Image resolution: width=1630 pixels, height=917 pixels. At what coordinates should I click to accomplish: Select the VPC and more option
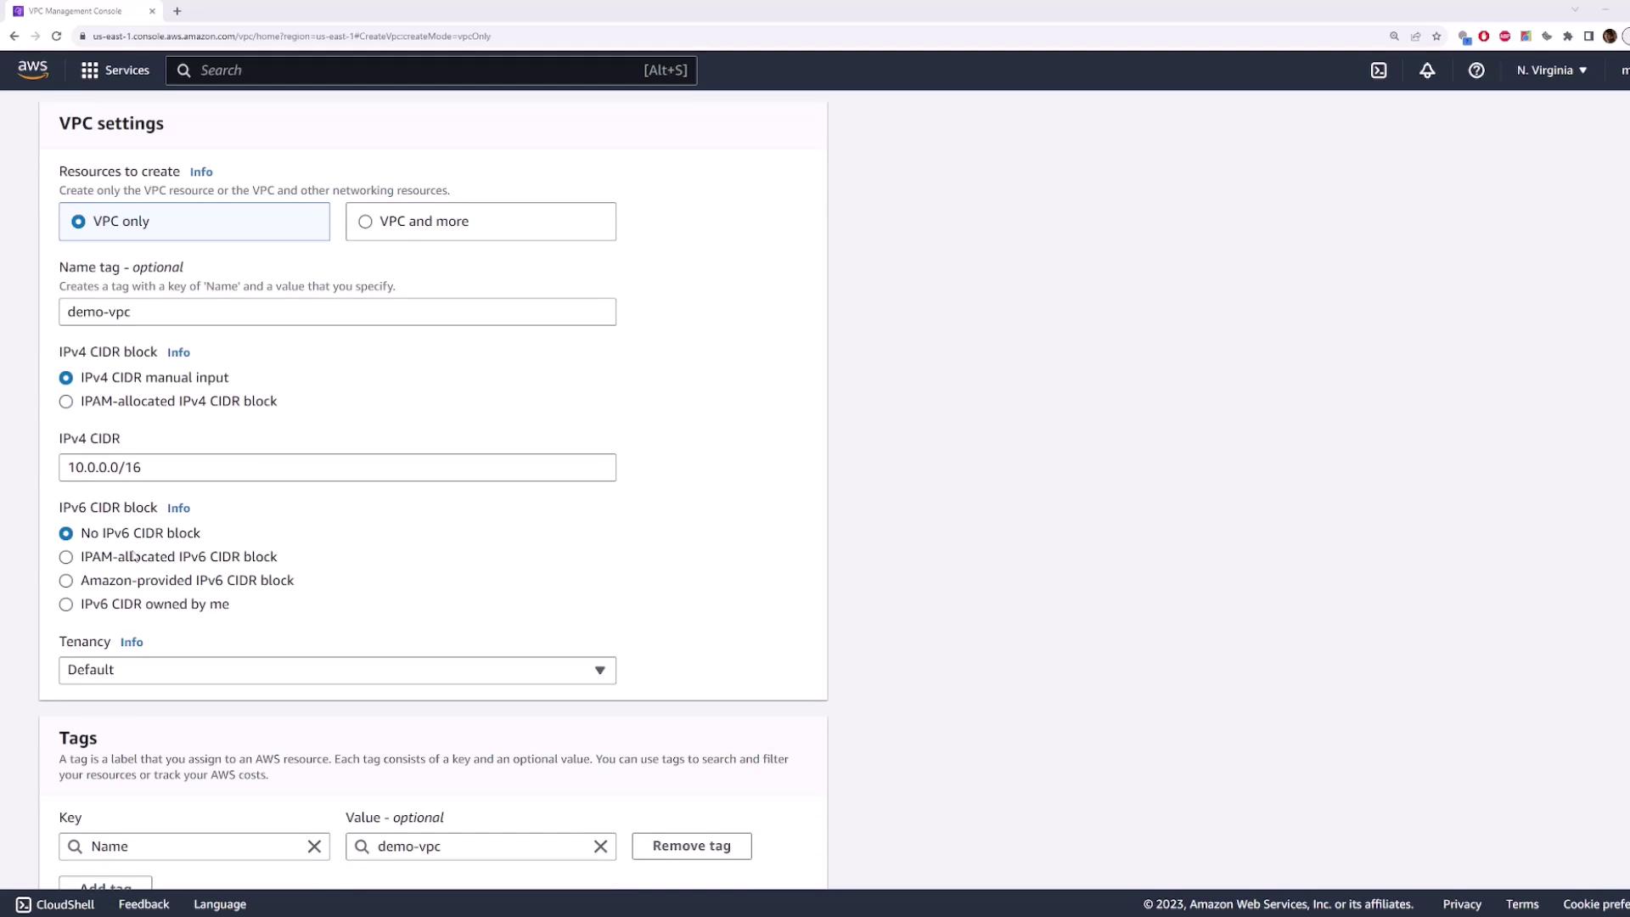coord(366,222)
